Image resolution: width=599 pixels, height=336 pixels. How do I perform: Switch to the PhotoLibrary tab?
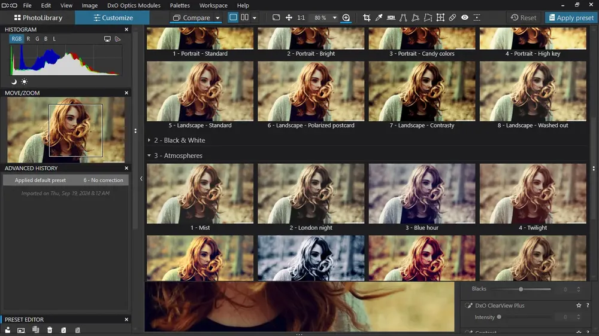pyautogui.click(x=38, y=17)
